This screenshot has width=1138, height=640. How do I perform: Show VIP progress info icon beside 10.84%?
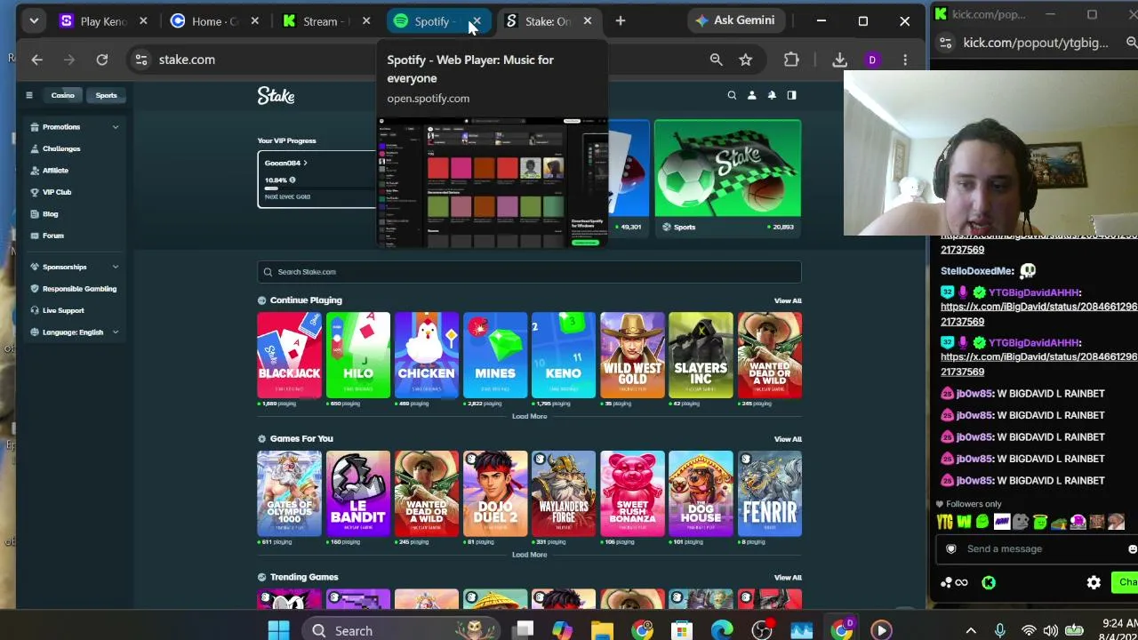coord(292,180)
